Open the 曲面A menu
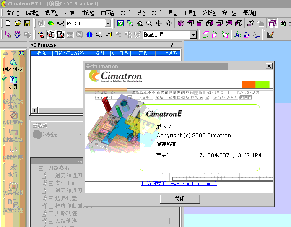 107,13
